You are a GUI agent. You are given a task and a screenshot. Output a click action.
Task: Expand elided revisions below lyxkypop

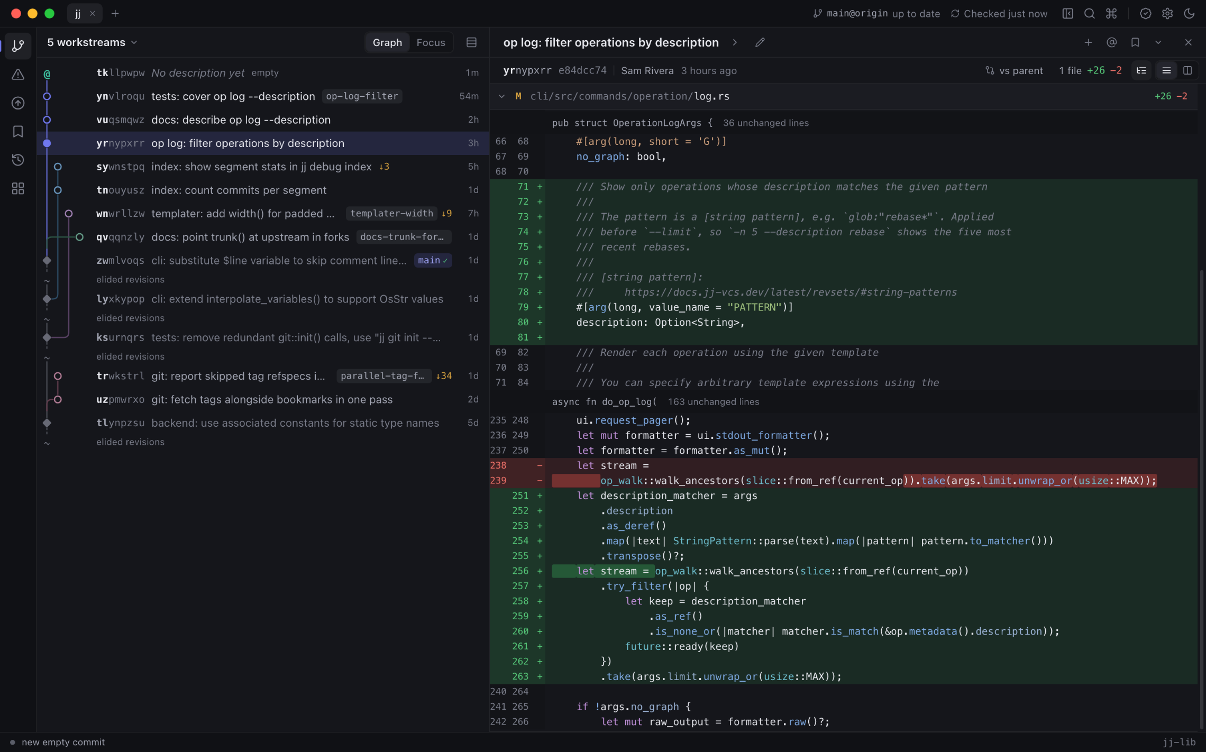130,318
